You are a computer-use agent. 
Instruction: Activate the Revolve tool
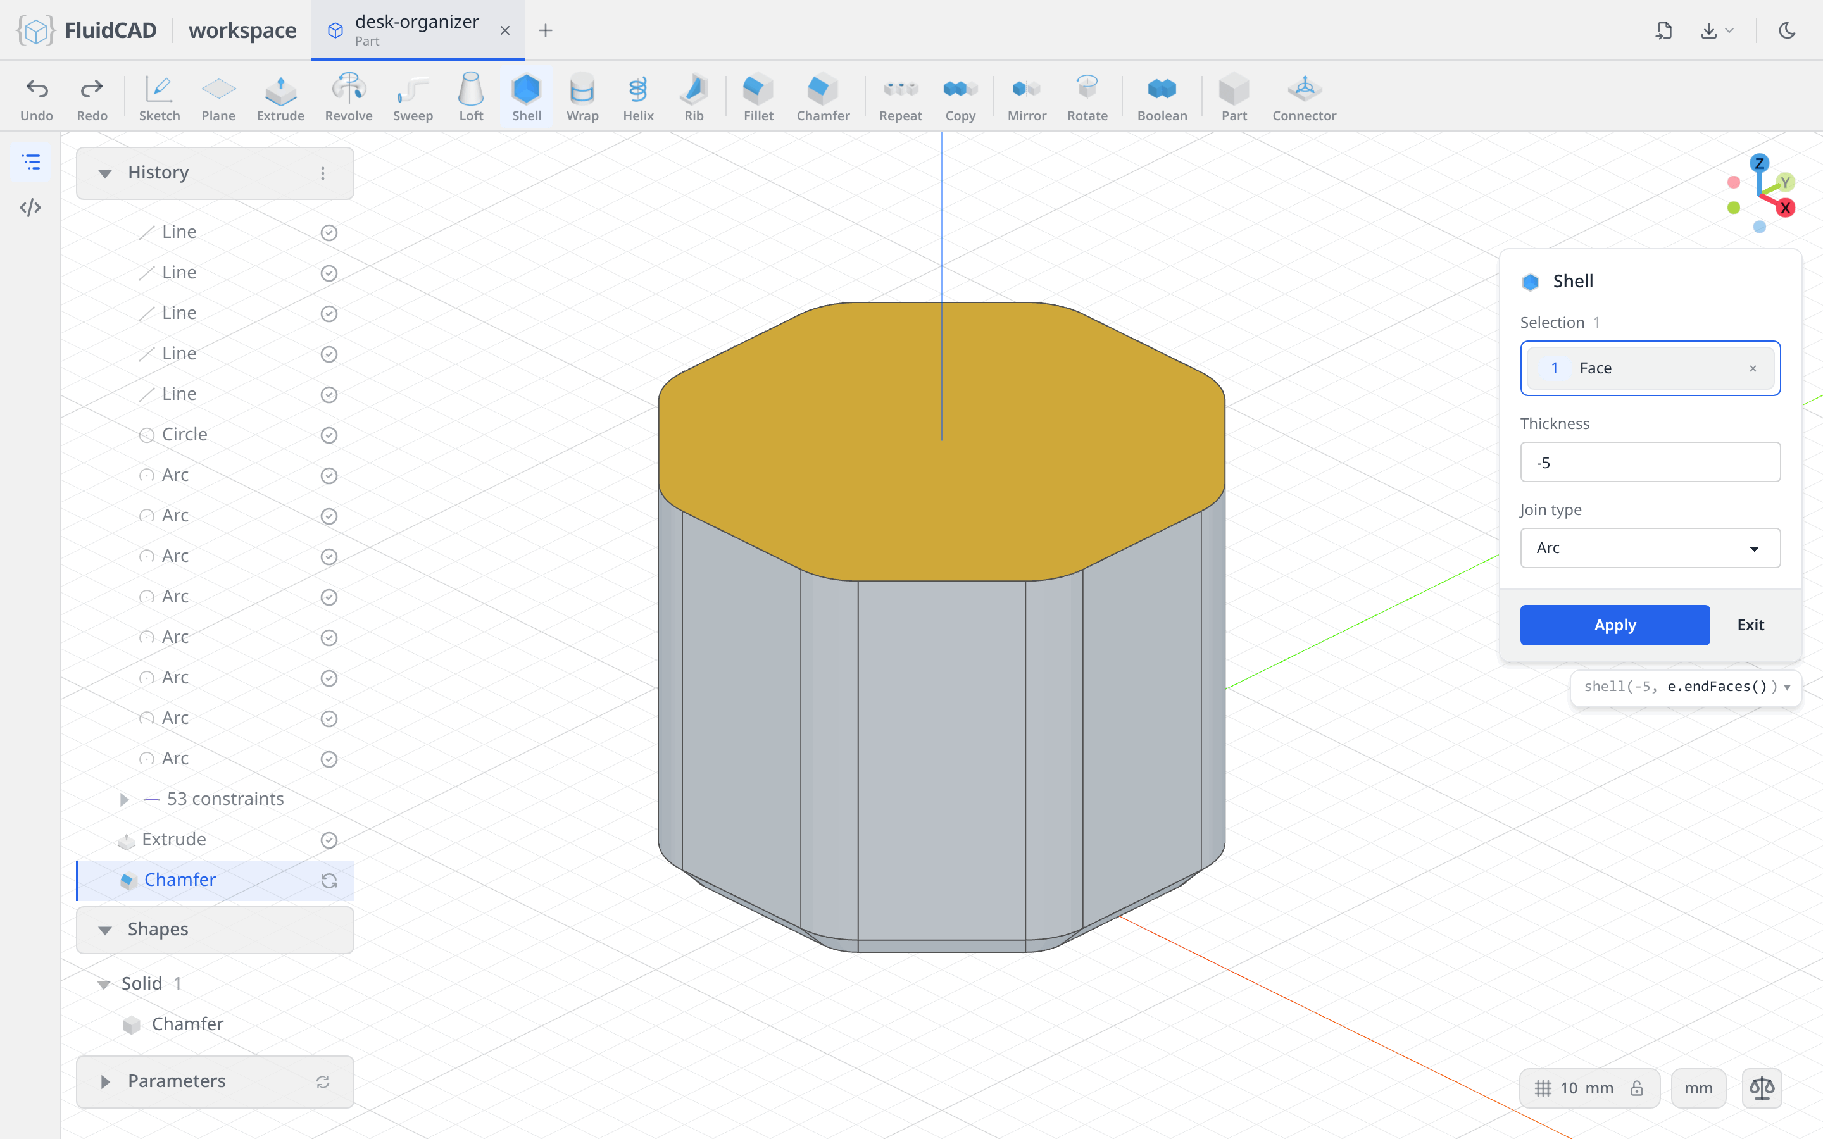point(349,97)
